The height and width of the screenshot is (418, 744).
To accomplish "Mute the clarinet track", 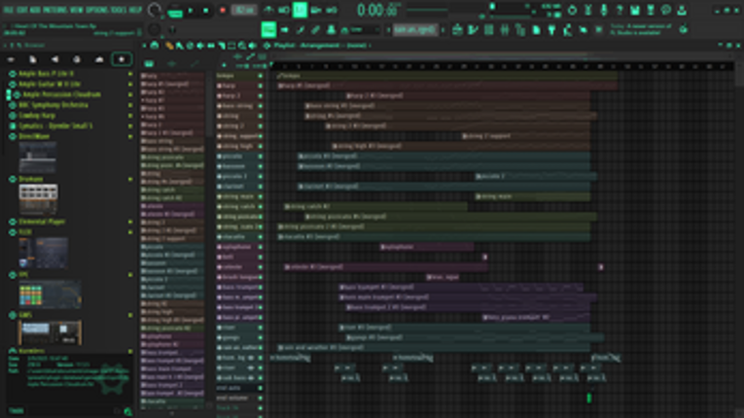I will point(260,187).
